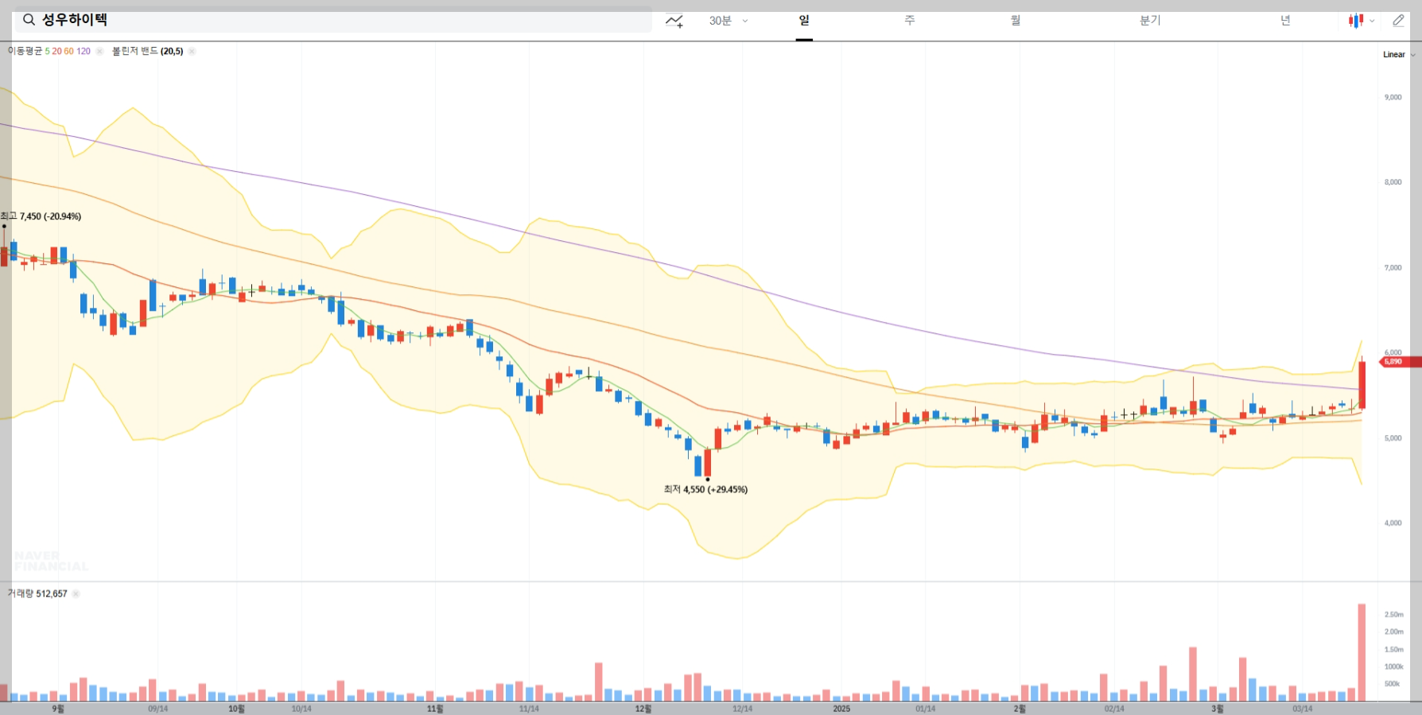The width and height of the screenshot is (1422, 715).
Task: Click the 3월 date axis label
Action: [x=1217, y=709]
